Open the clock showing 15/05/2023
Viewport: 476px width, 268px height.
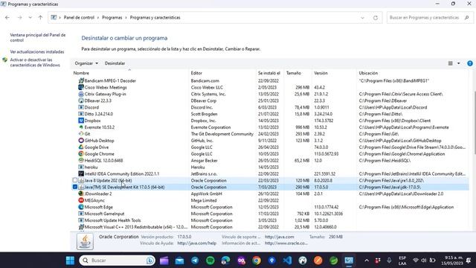[451, 261]
